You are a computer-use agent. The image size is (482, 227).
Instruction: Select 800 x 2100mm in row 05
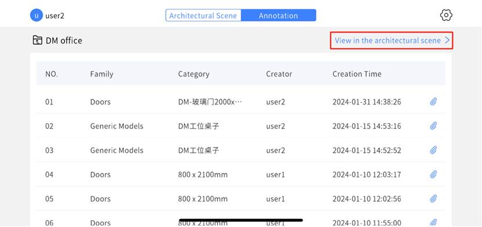(x=203, y=199)
